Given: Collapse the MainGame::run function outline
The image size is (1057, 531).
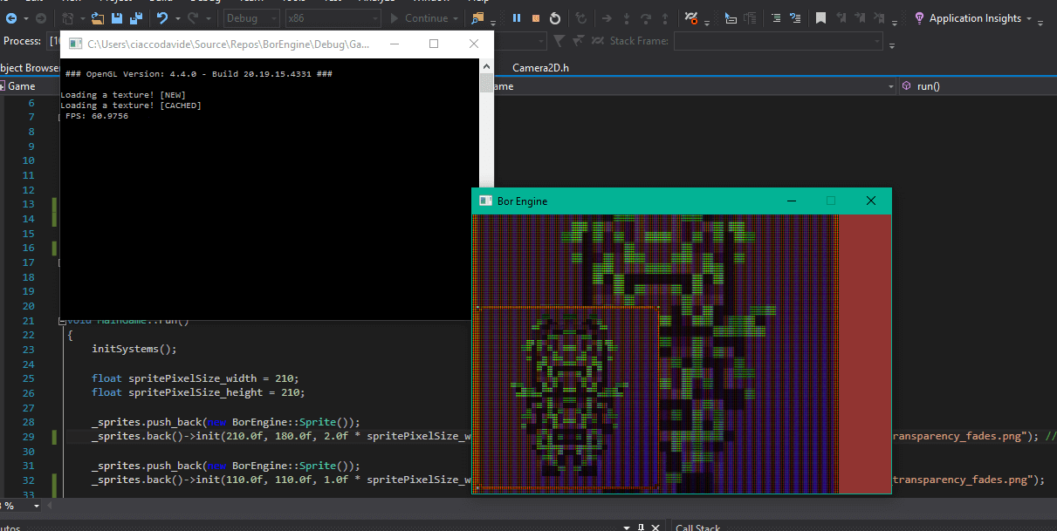Looking at the screenshot, I should 62,321.
